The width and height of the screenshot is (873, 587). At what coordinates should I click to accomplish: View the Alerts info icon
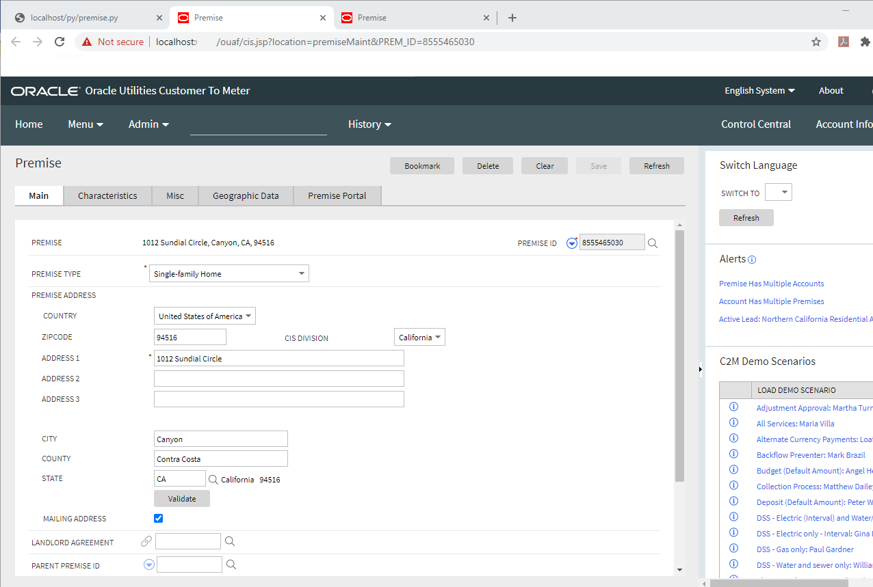(752, 260)
